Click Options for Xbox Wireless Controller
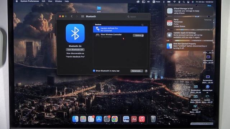230x129 pixels. [x=138, y=35]
